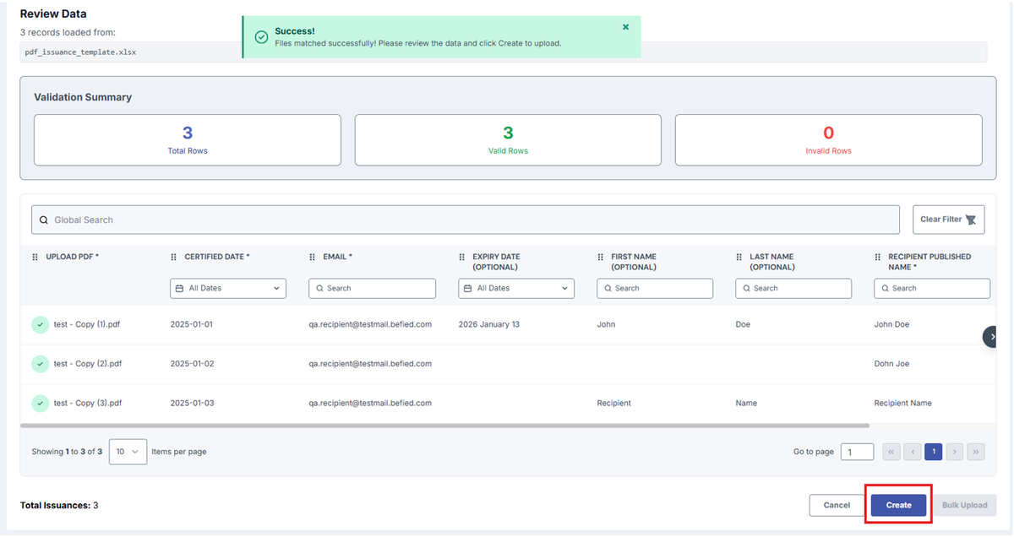The width and height of the screenshot is (1014, 537).
Task: Click the Invalid Rows summary card
Action: [x=828, y=140]
